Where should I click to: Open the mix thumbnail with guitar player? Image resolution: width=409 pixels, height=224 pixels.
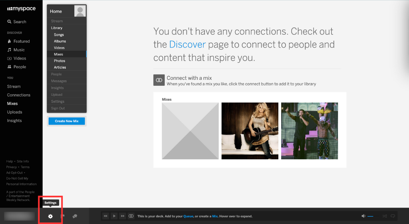[x=250, y=131]
